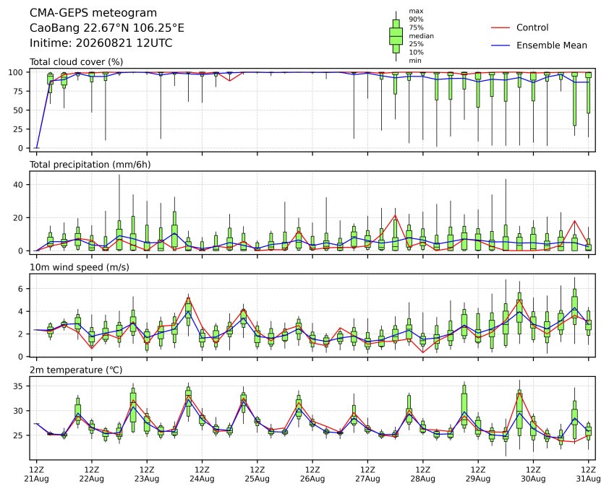The height and width of the screenshot is (491, 609).
Task: Click the "2m temperature (℃)" panel title
Action: coord(76,370)
